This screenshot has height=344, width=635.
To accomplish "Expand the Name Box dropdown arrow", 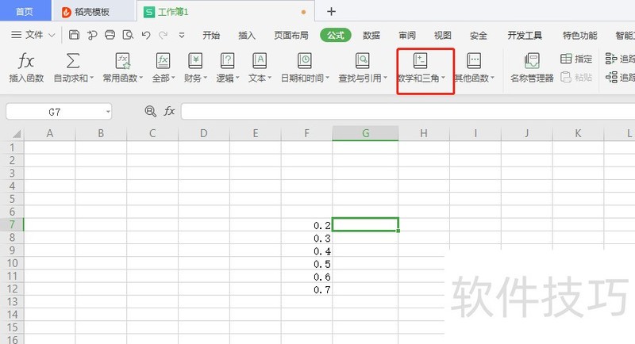I will coord(108,112).
